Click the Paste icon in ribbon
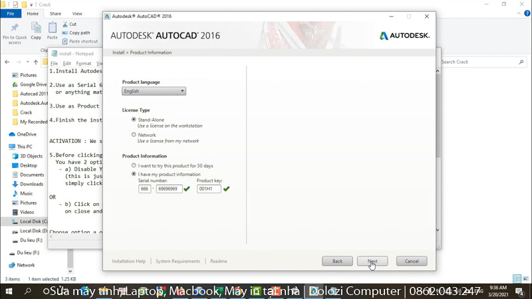This screenshot has width=532, height=299. tap(52, 28)
